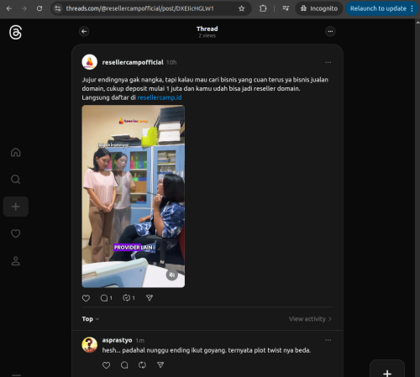
Task: Open the Top sort dropdown
Action: click(x=91, y=319)
